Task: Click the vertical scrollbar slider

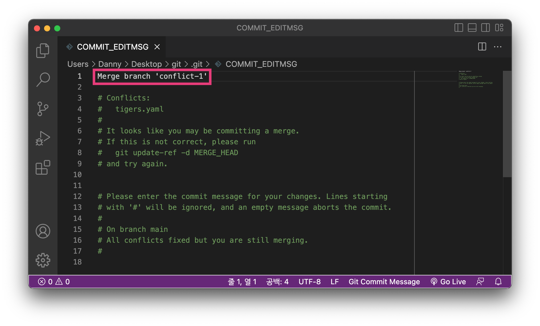Action: (x=507, y=124)
